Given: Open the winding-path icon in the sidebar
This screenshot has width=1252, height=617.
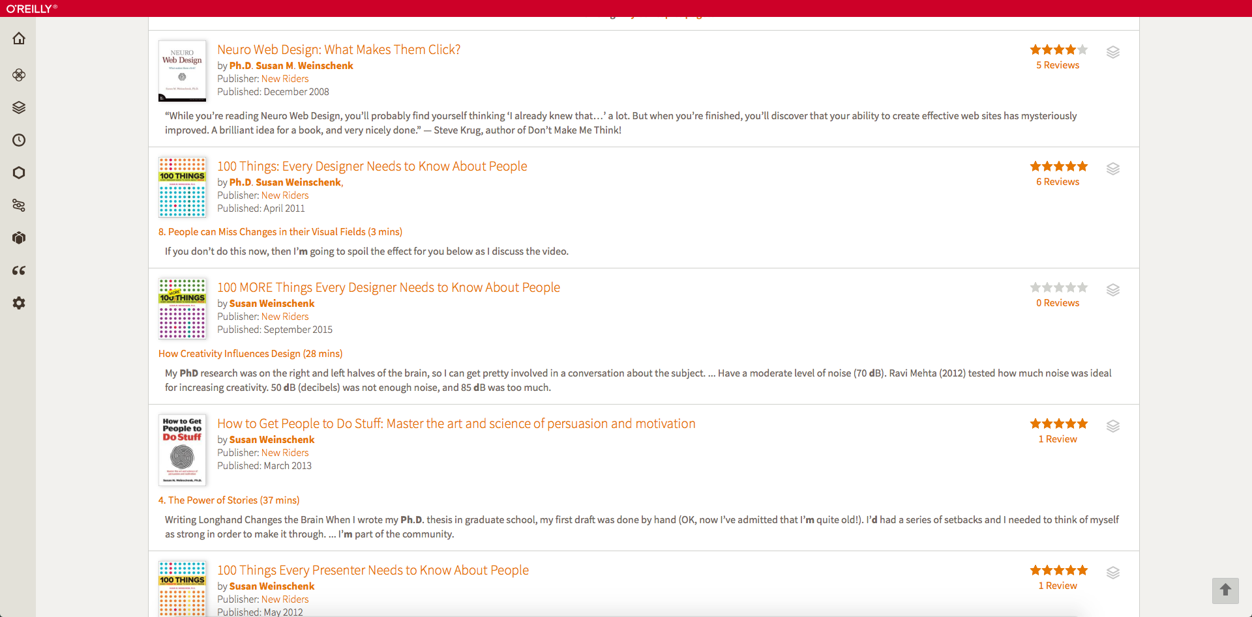Looking at the screenshot, I should pos(19,205).
